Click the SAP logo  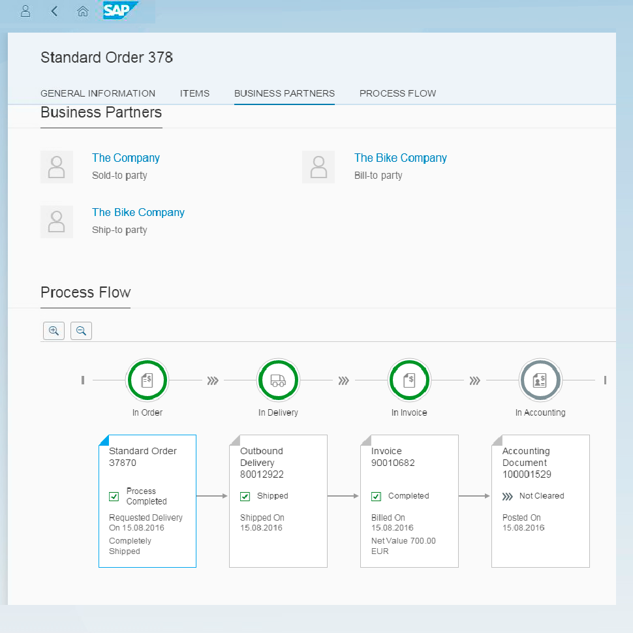(x=120, y=10)
